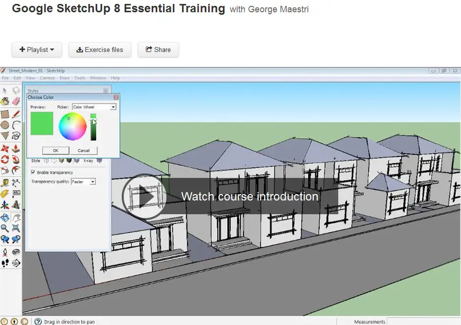
Task: Open the View menu
Action: tap(30, 78)
